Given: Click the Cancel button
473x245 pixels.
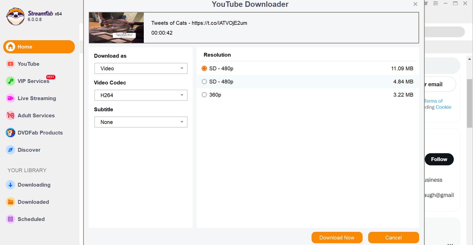Looking at the screenshot, I should [x=393, y=238].
